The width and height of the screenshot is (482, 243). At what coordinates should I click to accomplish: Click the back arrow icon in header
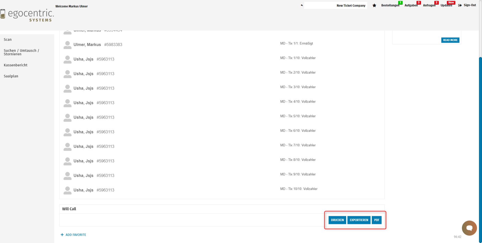[302, 5]
